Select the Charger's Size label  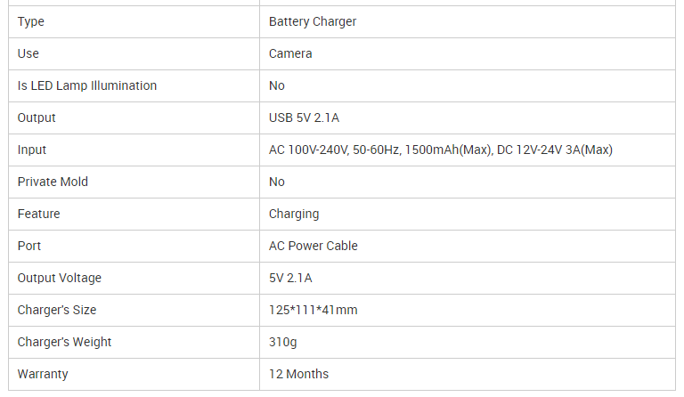[57, 310]
